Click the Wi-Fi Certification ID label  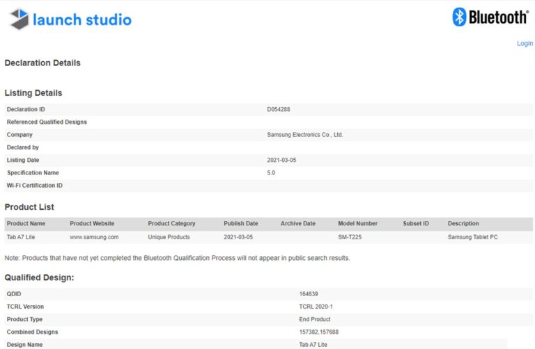34,186
